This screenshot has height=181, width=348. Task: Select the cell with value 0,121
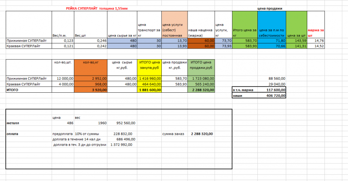tap(63, 46)
